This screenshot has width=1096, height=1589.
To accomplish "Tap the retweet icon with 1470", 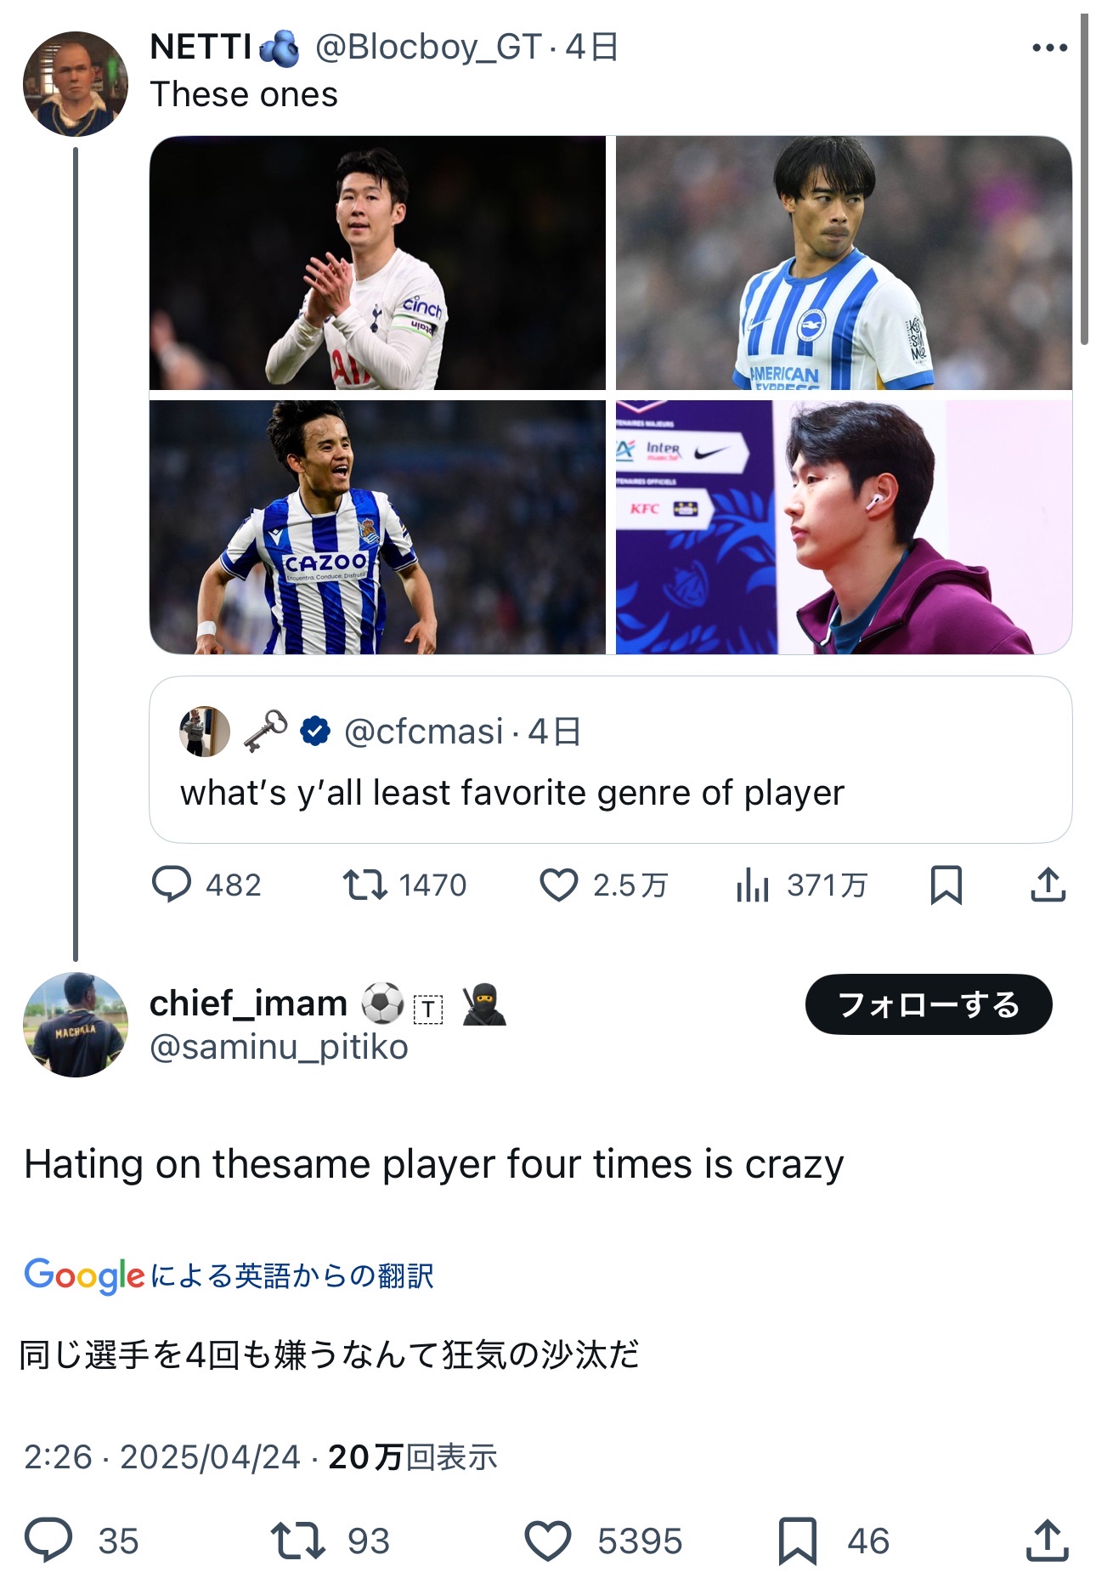I will pyautogui.click(x=365, y=885).
